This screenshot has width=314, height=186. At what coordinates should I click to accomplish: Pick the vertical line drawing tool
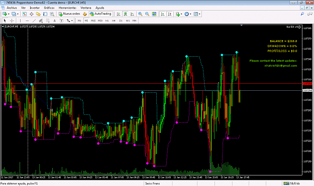click(x=20, y=21)
